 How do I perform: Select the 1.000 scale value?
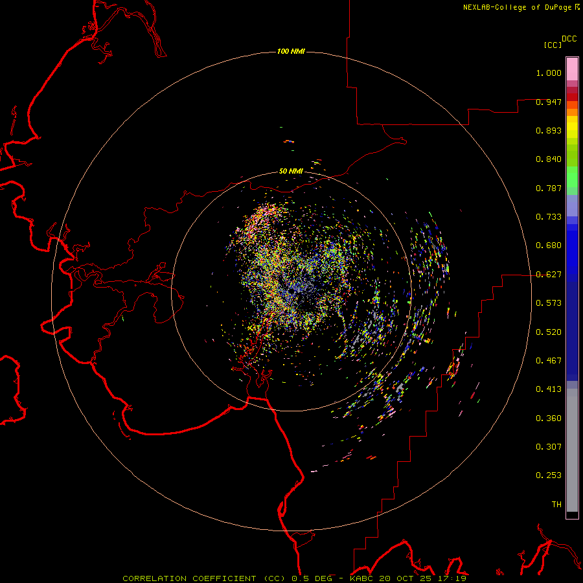[549, 73]
